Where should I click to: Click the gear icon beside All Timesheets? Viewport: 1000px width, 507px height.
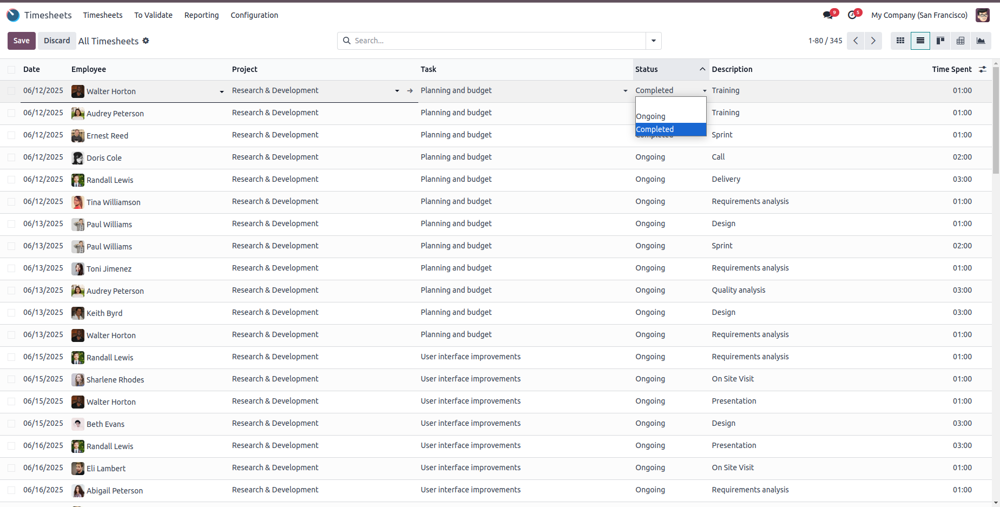click(x=146, y=41)
